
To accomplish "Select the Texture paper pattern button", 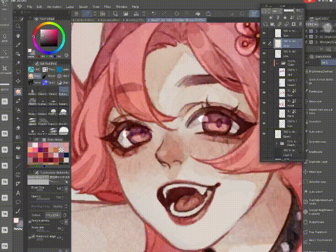I will point(53,215).
